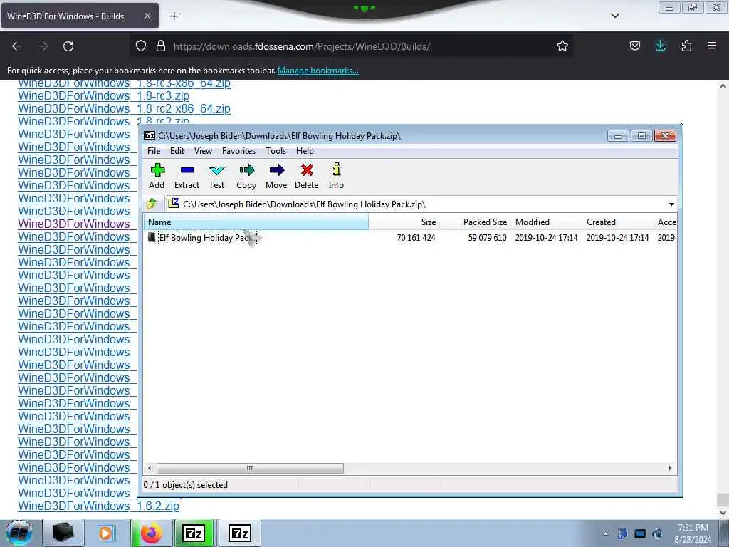Open the dark box taskbar application
Screen dimensions: 729x547
click(63, 533)
